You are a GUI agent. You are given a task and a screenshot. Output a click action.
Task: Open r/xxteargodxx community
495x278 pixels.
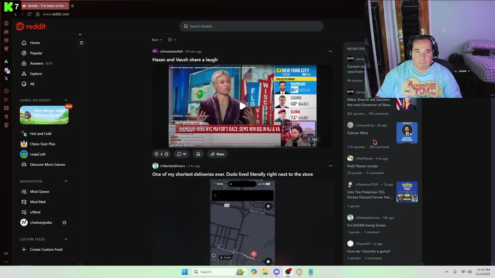coord(41,222)
